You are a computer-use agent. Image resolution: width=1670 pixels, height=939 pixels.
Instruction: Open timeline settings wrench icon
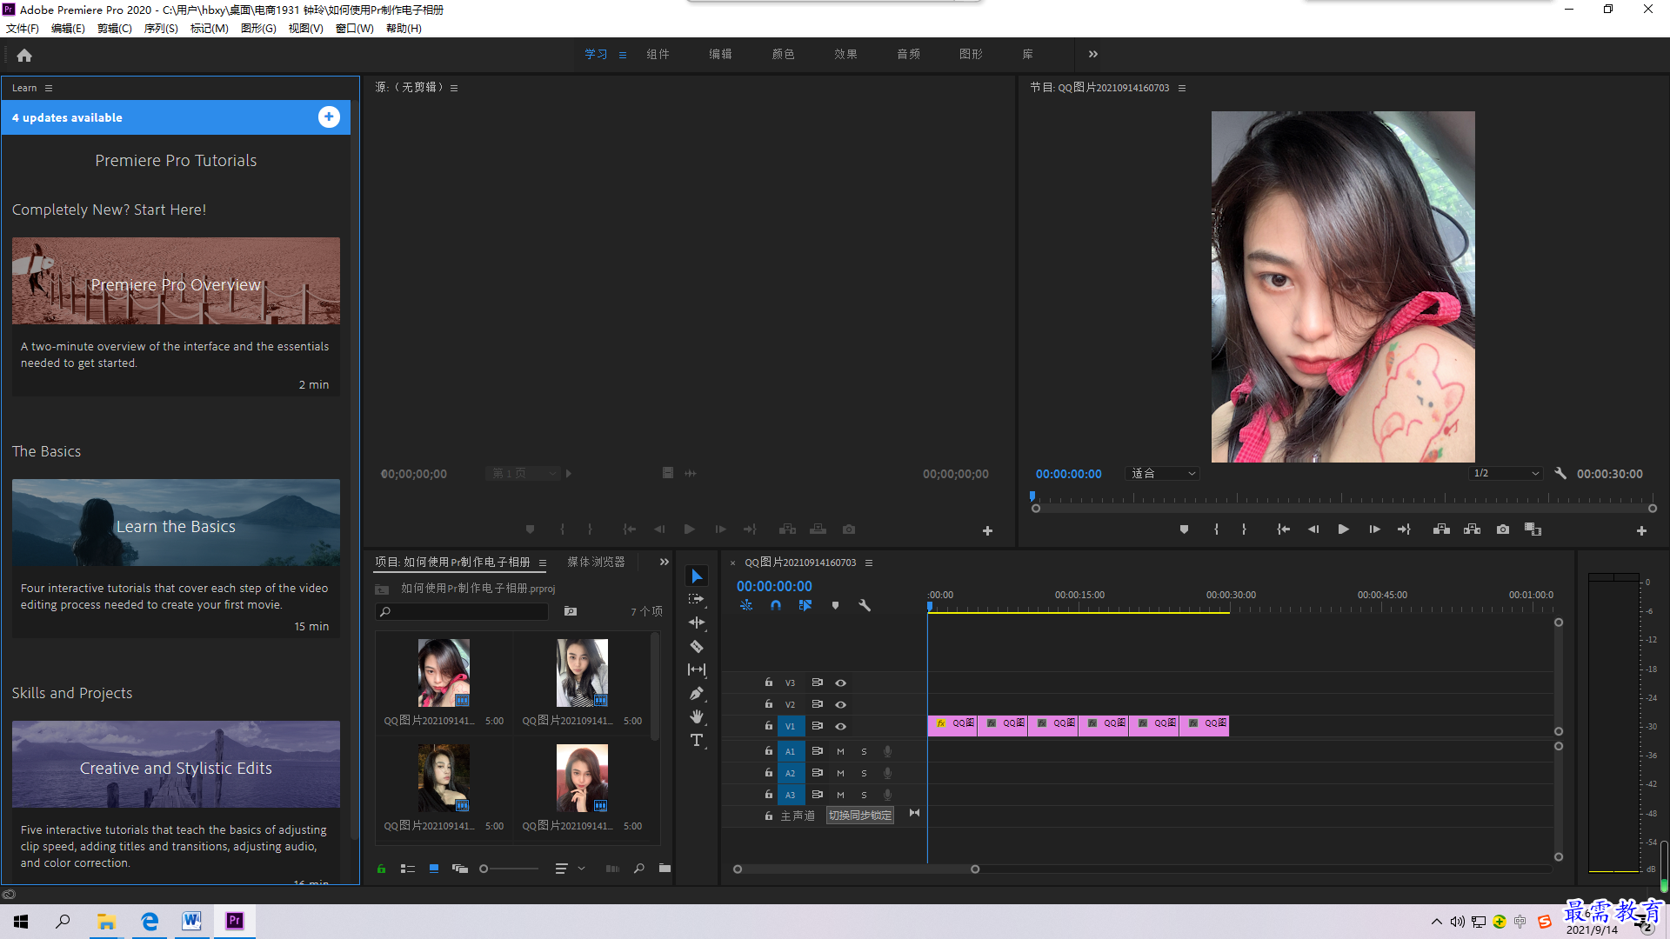click(x=865, y=605)
